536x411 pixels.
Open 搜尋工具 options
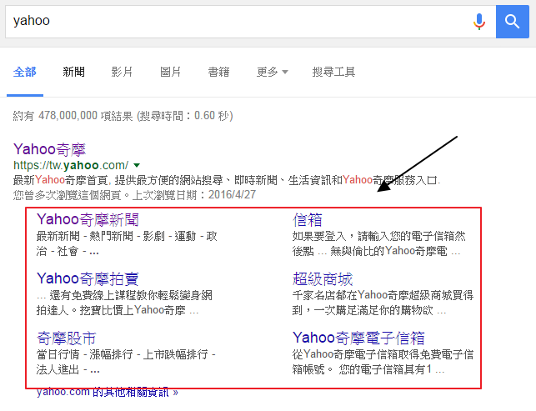(333, 73)
